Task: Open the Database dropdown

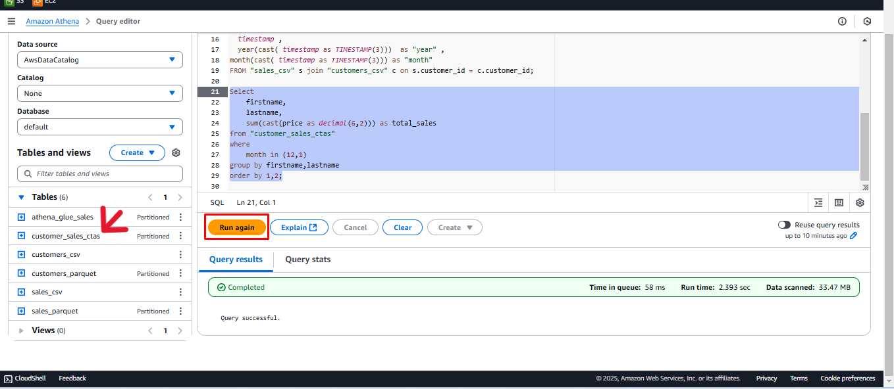Action: pyautogui.click(x=99, y=127)
